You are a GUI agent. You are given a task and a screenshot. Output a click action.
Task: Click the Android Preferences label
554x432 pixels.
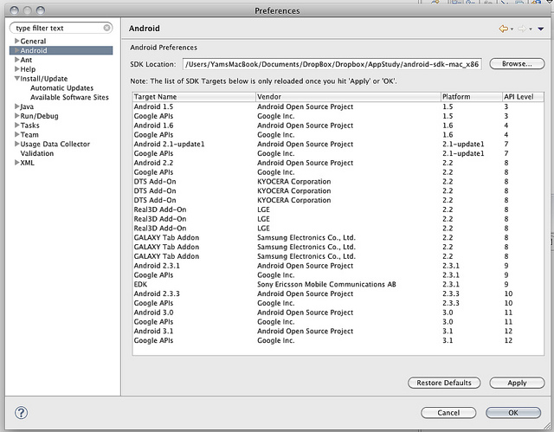tap(164, 48)
